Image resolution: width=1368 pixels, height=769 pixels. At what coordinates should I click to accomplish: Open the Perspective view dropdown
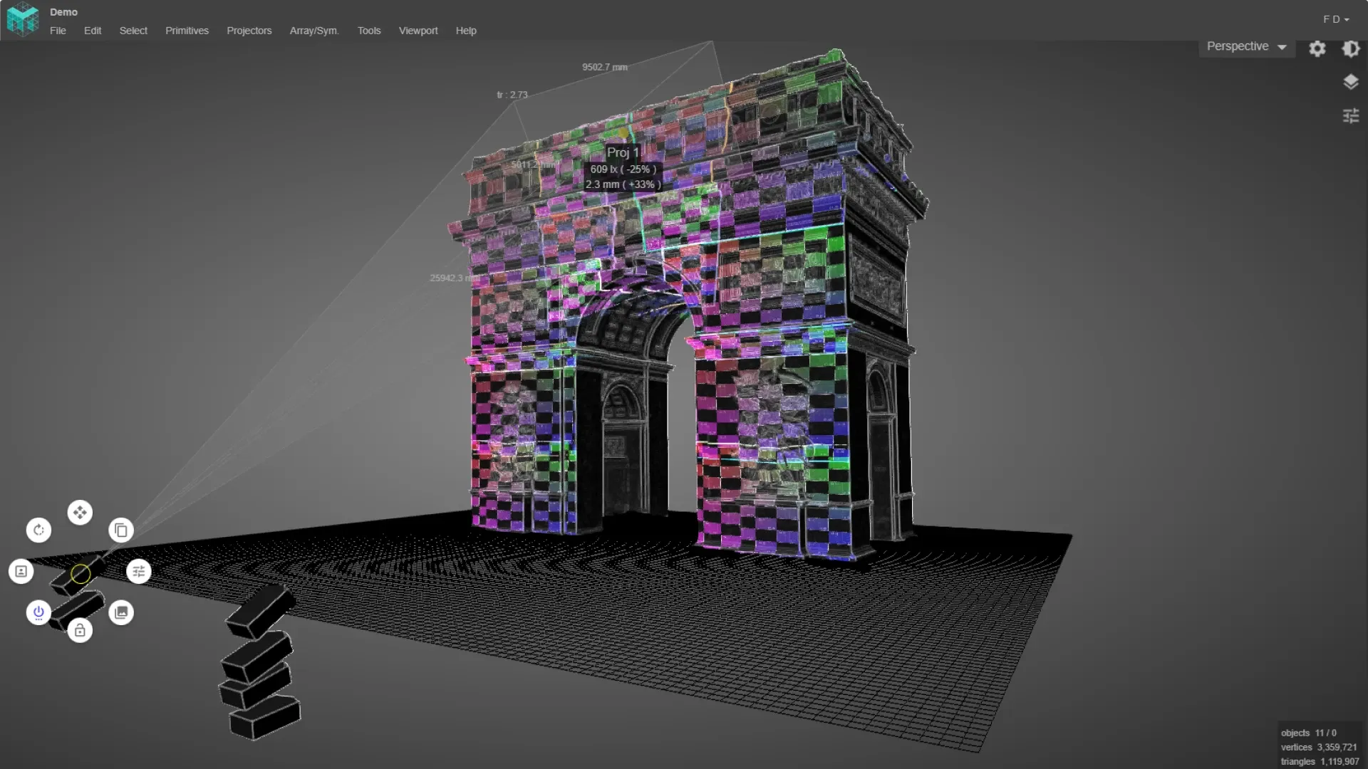[1246, 46]
